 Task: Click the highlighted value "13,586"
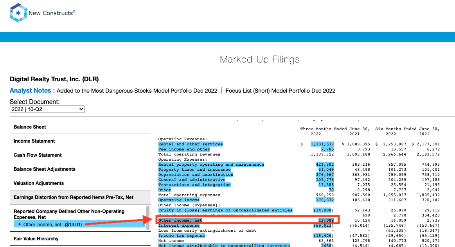tap(326, 185)
